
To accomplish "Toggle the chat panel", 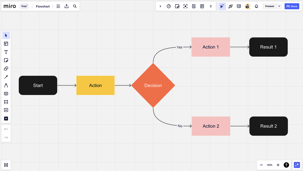I will click(x=239, y=6).
